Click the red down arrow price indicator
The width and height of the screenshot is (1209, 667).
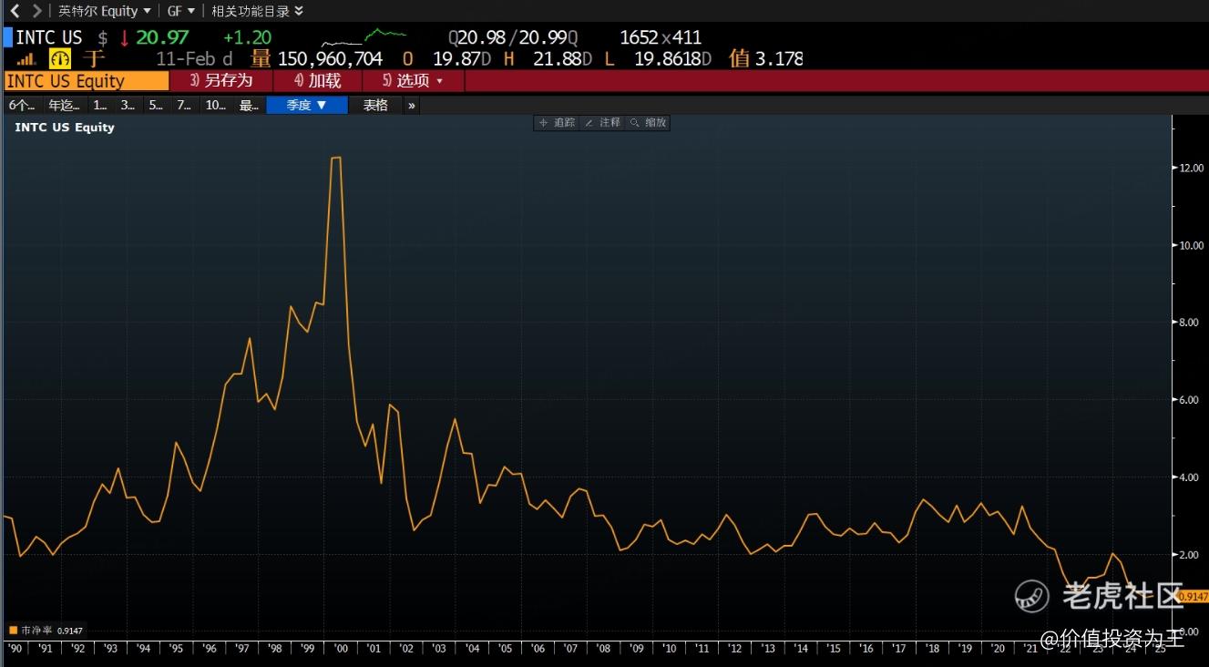tap(125, 38)
